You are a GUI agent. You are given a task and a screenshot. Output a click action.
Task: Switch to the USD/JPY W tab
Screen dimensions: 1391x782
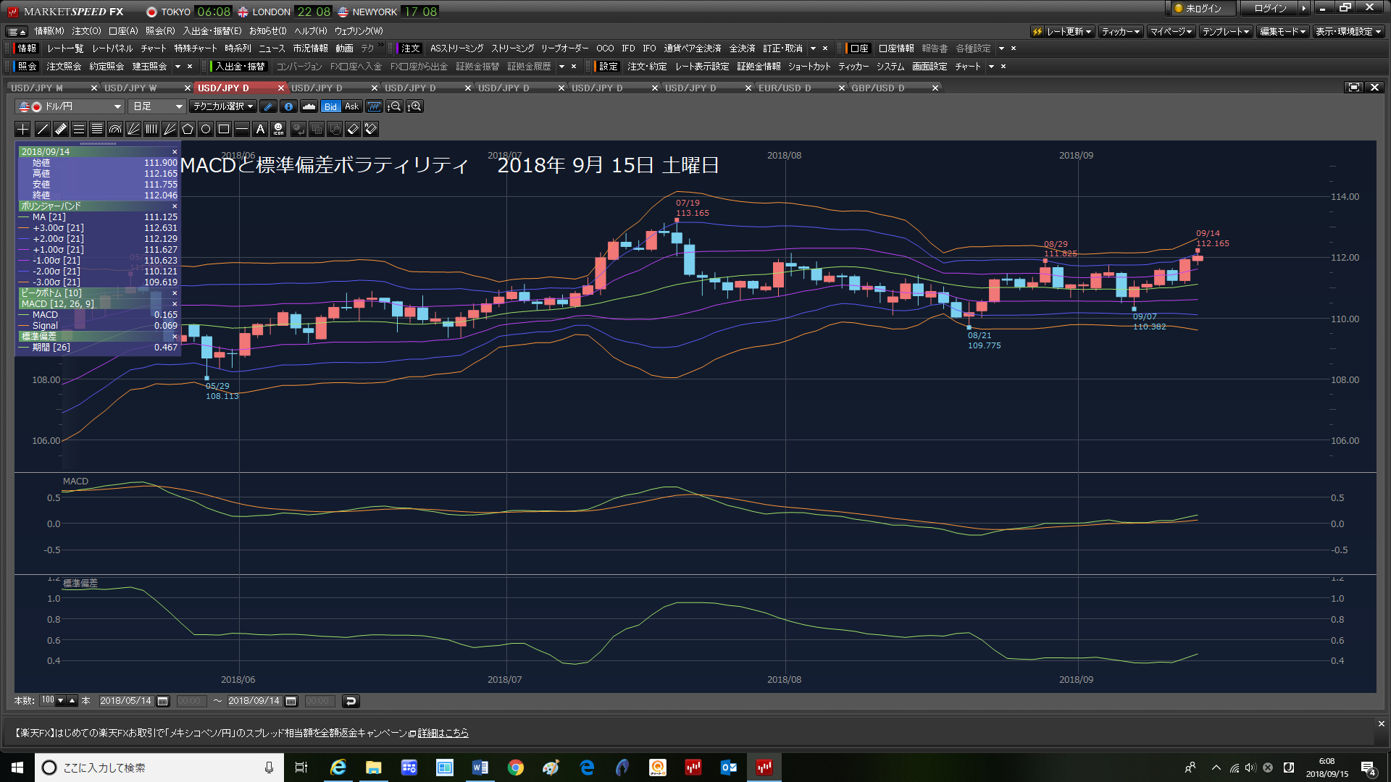click(130, 88)
